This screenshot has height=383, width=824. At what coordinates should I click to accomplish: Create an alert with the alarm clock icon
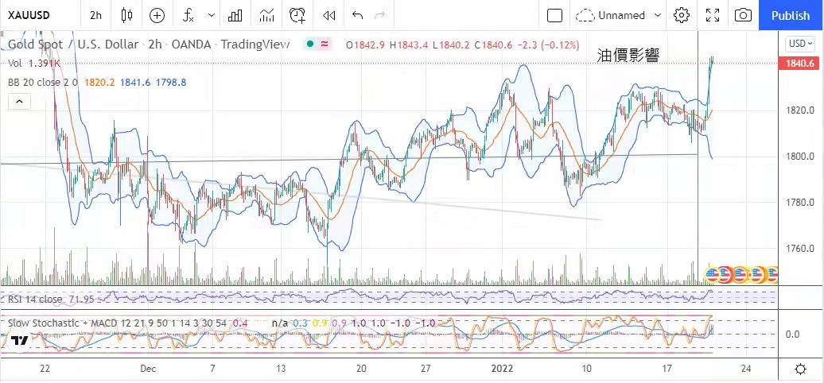[x=297, y=15]
